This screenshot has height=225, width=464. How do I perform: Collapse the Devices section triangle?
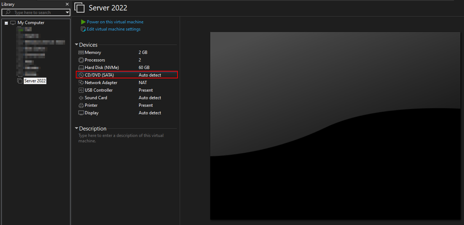(77, 45)
